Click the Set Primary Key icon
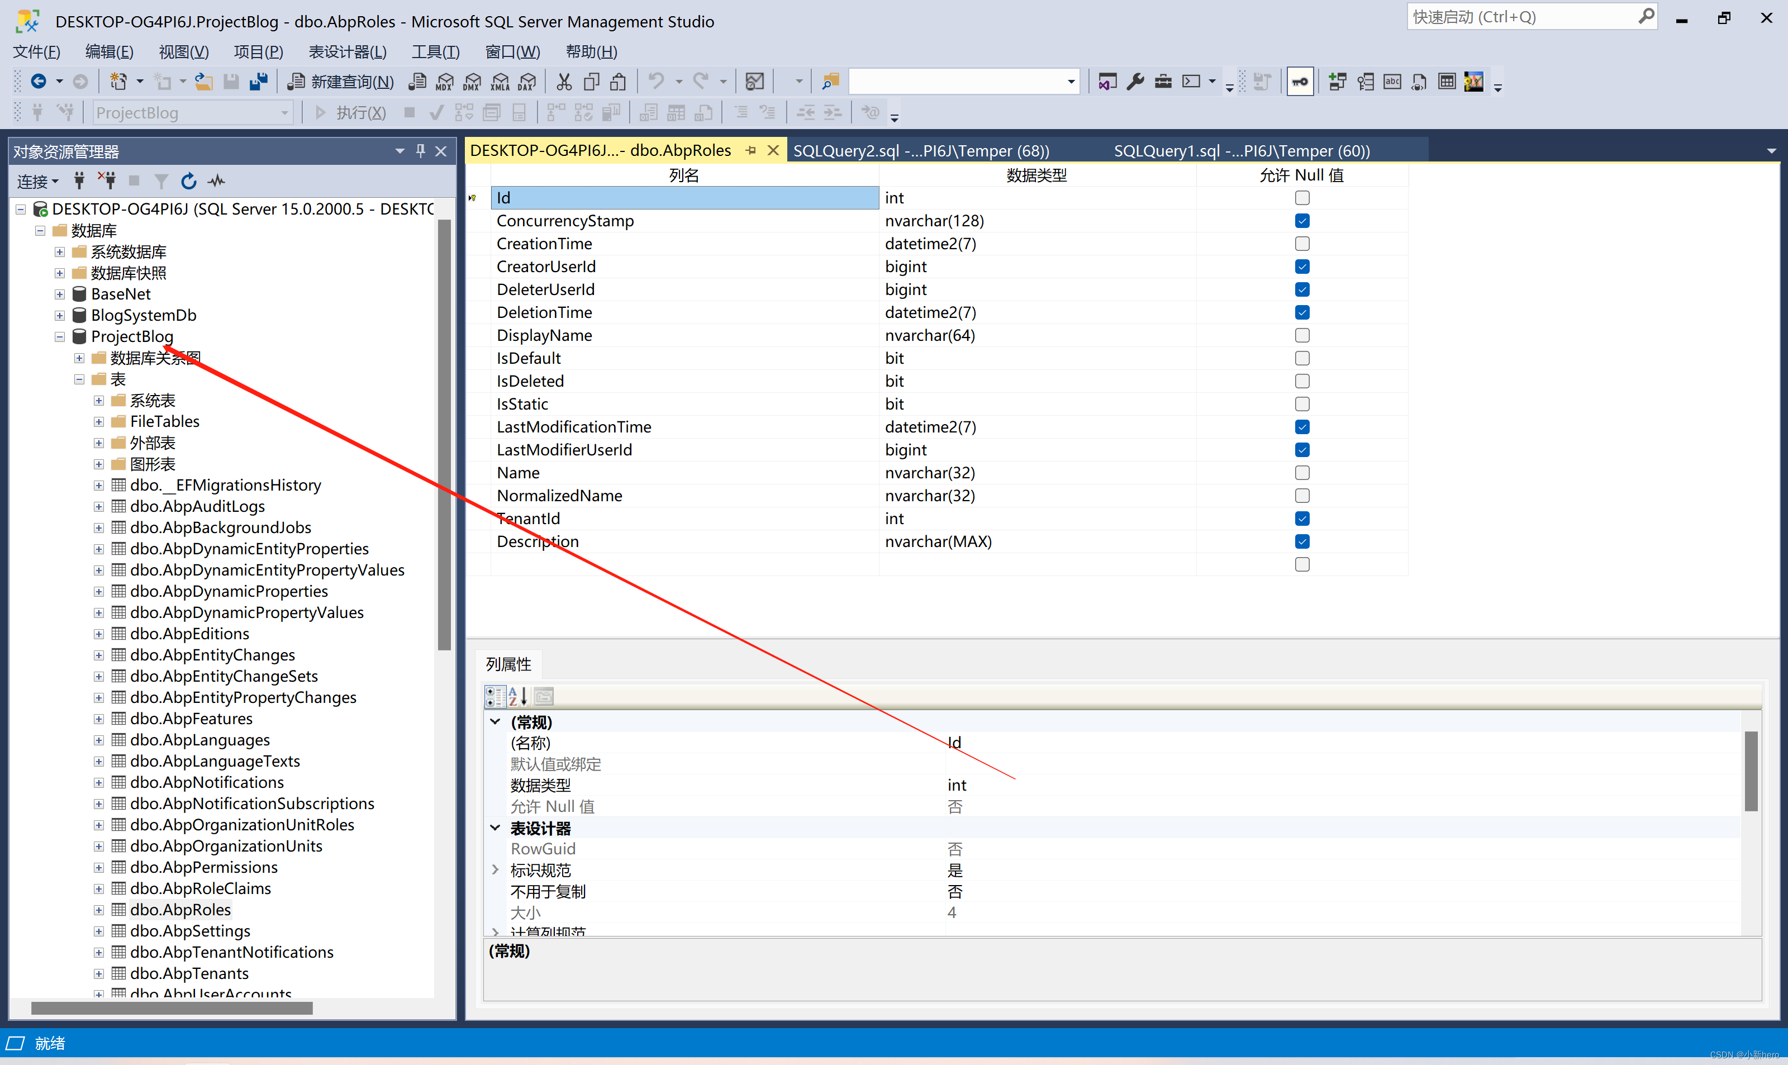Image resolution: width=1788 pixels, height=1065 pixels. tap(1300, 82)
